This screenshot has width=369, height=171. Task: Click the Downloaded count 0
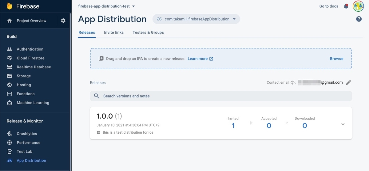305,126
